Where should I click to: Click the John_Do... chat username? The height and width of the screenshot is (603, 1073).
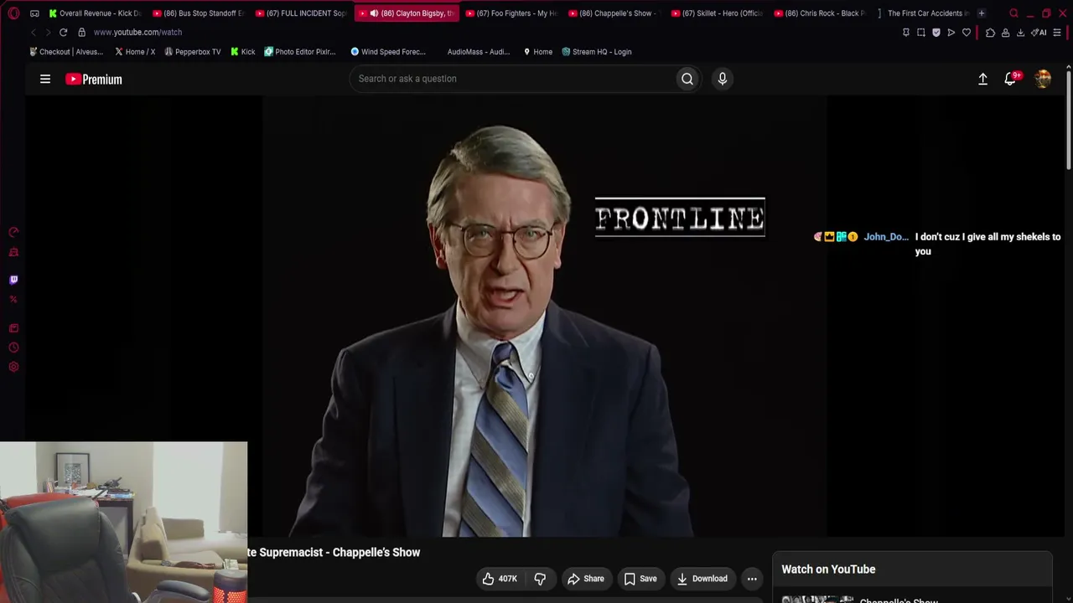tap(886, 237)
